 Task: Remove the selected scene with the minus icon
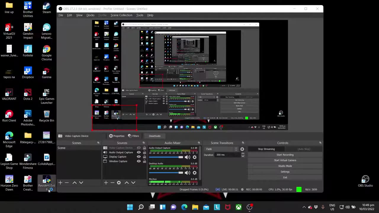coord(67,183)
